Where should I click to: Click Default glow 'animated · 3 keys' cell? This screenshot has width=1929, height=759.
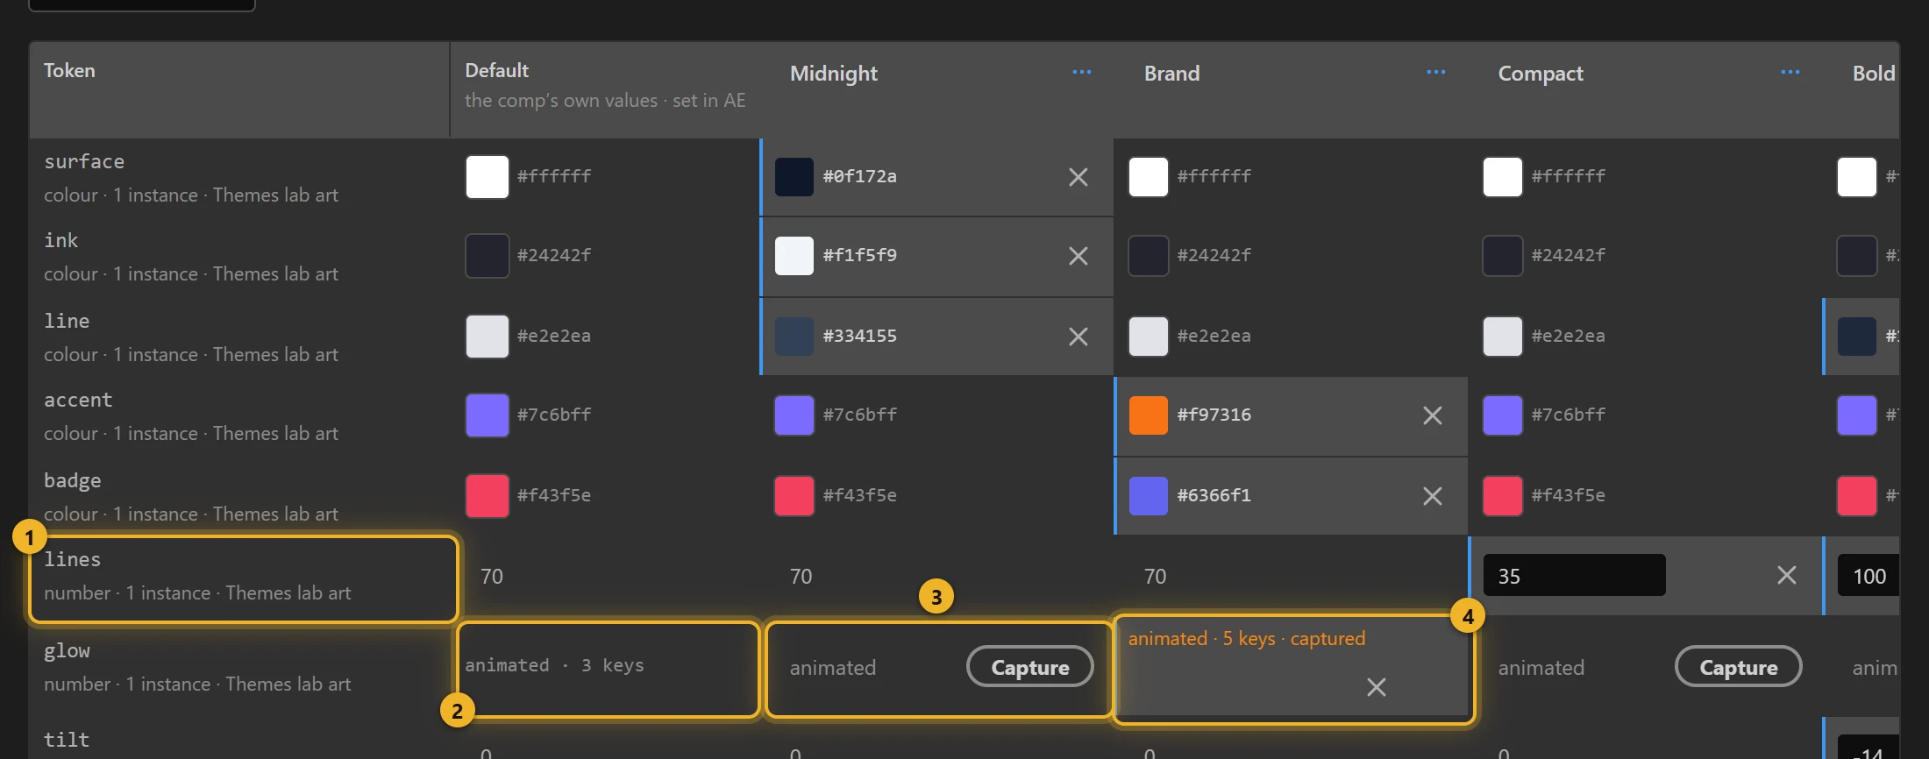pos(607,669)
